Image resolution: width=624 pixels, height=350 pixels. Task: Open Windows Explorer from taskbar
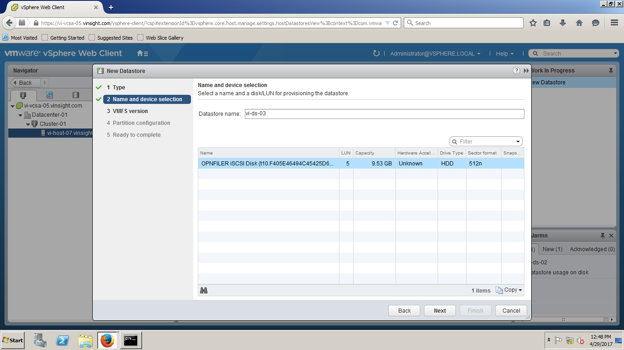point(85,340)
